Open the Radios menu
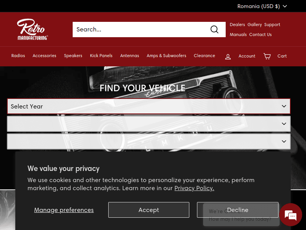The image size is (306, 230). click(x=18, y=56)
